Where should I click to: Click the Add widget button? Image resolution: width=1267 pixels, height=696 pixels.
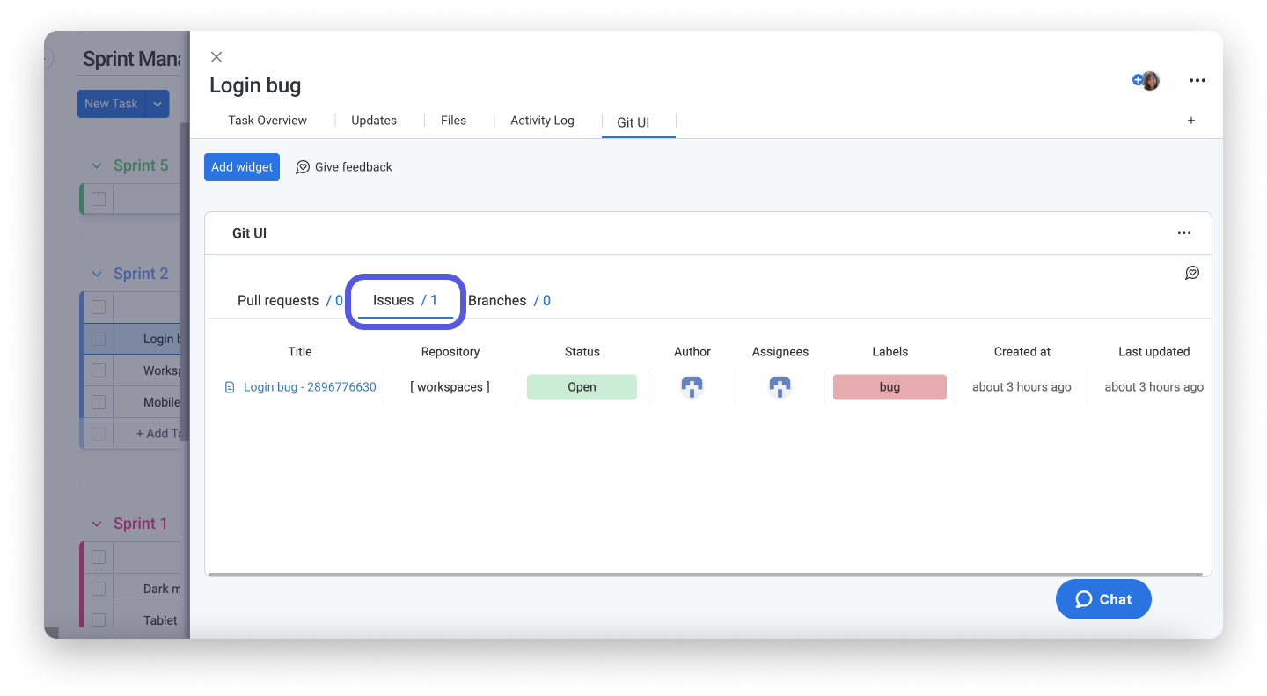241,166
